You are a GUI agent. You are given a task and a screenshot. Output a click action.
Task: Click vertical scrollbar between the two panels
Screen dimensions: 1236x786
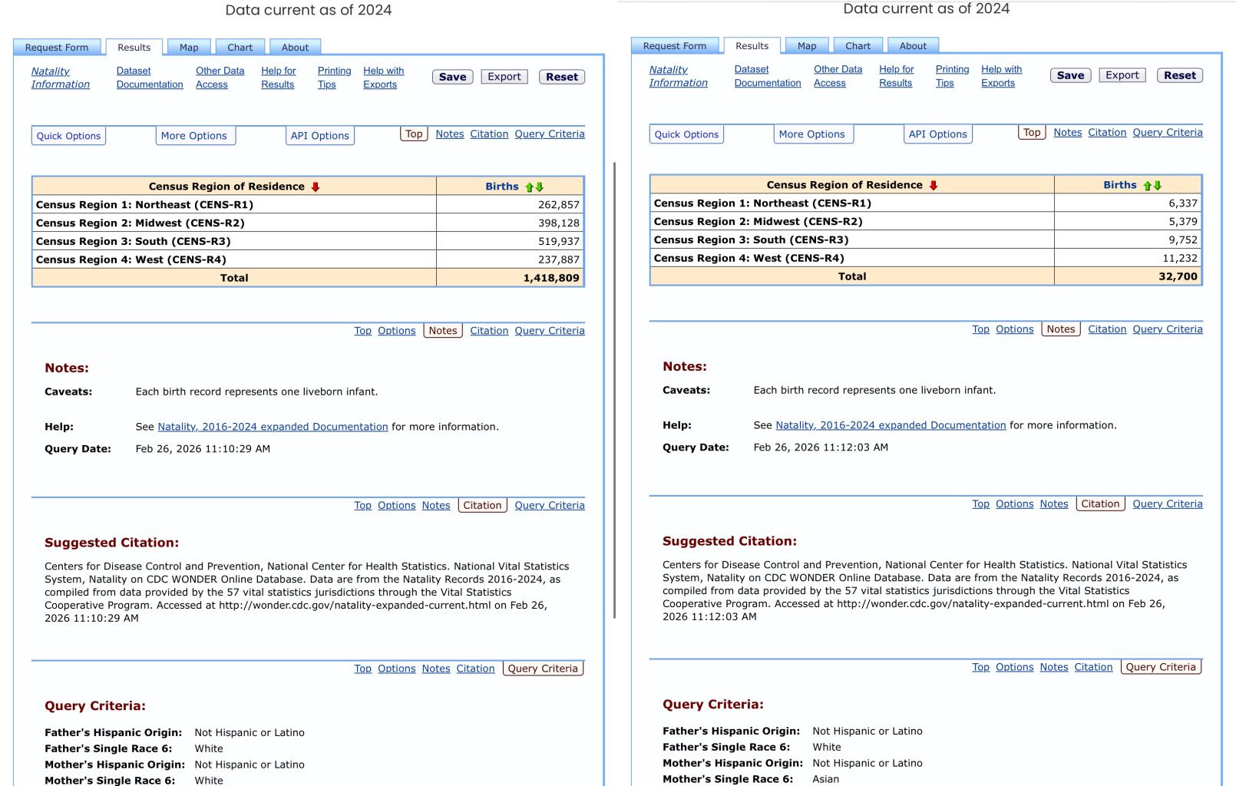point(614,390)
